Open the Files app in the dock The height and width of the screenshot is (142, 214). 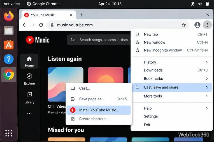[x=9, y=30]
